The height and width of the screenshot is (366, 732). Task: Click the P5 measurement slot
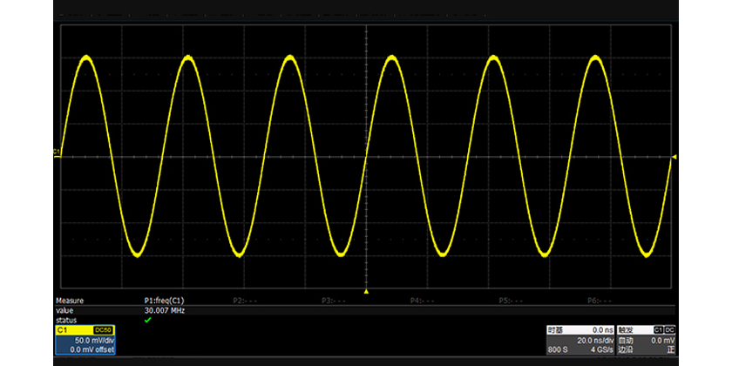click(514, 300)
